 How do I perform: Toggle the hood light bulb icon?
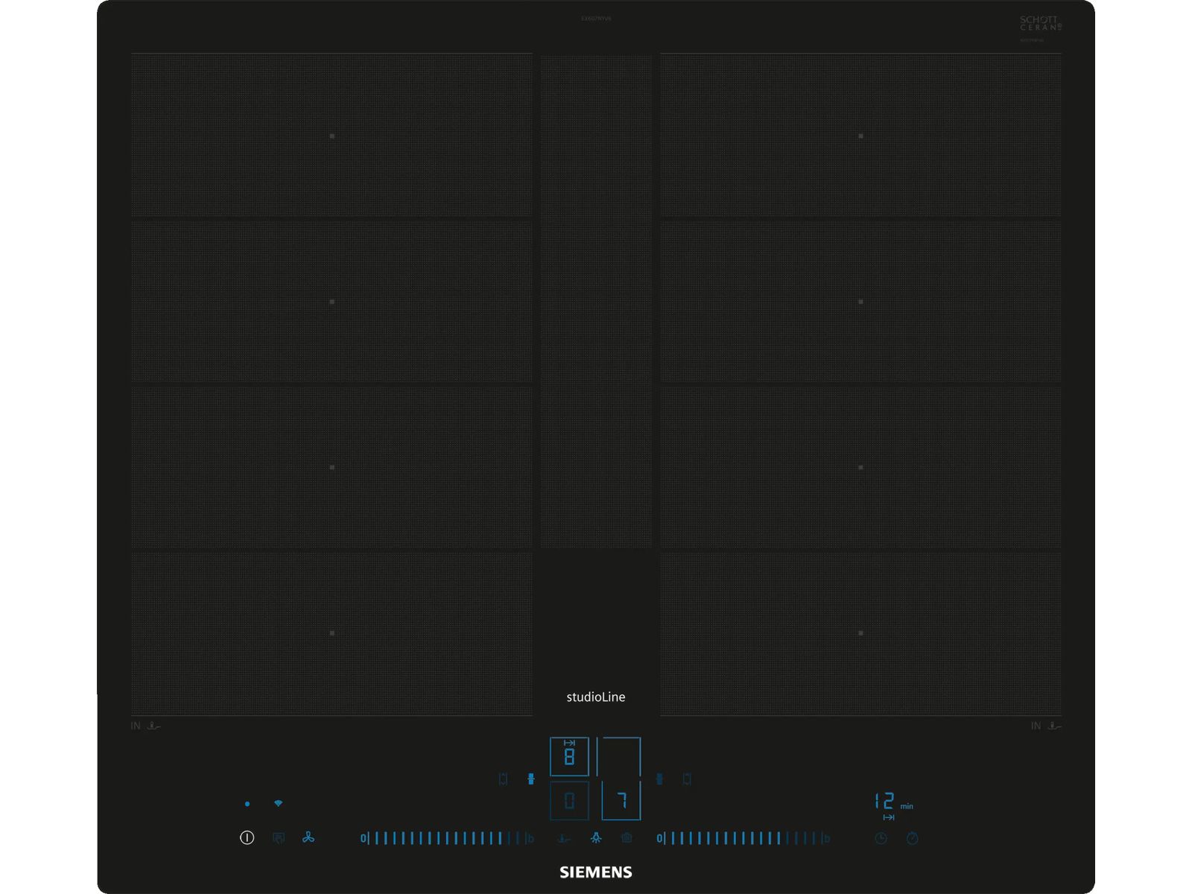pos(596,838)
